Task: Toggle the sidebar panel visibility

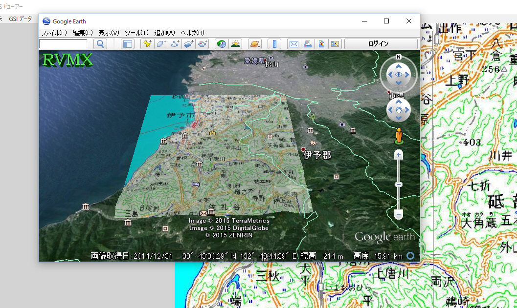Action: pyautogui.click(x=128, y=44)
